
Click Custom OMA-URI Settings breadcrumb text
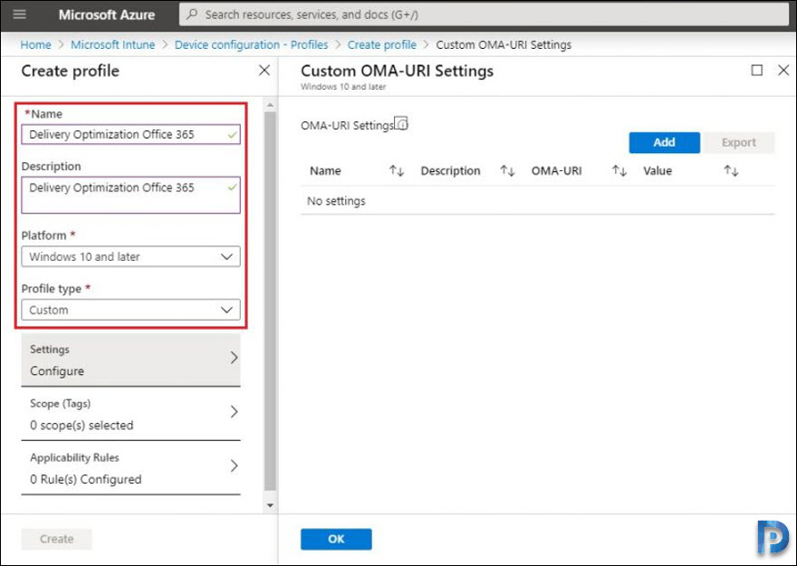tap(504, 44)
